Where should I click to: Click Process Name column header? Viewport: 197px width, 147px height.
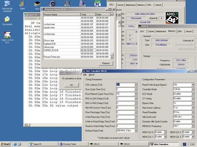[x=62, y=14]
